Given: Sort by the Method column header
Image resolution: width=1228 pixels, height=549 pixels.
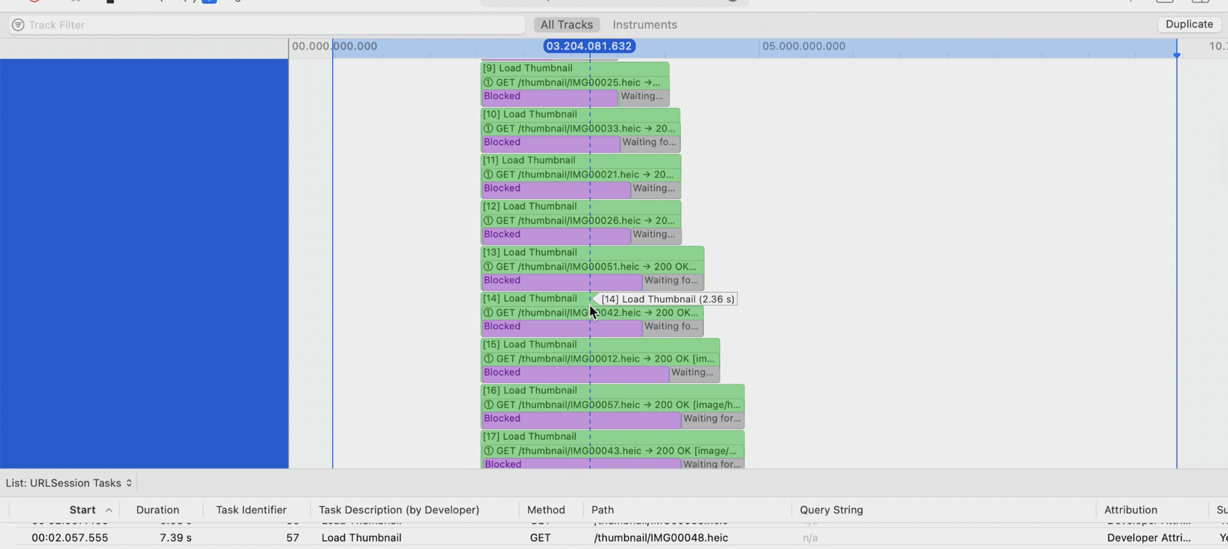Looking at the screenshot, I should [x=546, y=510].
